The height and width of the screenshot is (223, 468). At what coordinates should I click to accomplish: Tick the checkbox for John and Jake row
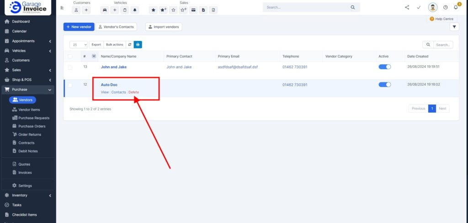(x=70, y=67)
